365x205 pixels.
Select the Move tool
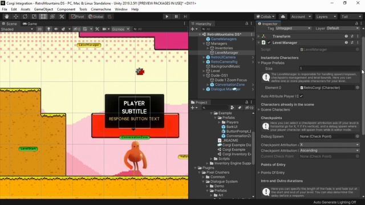pyautogui.click(x=16, y=17)
